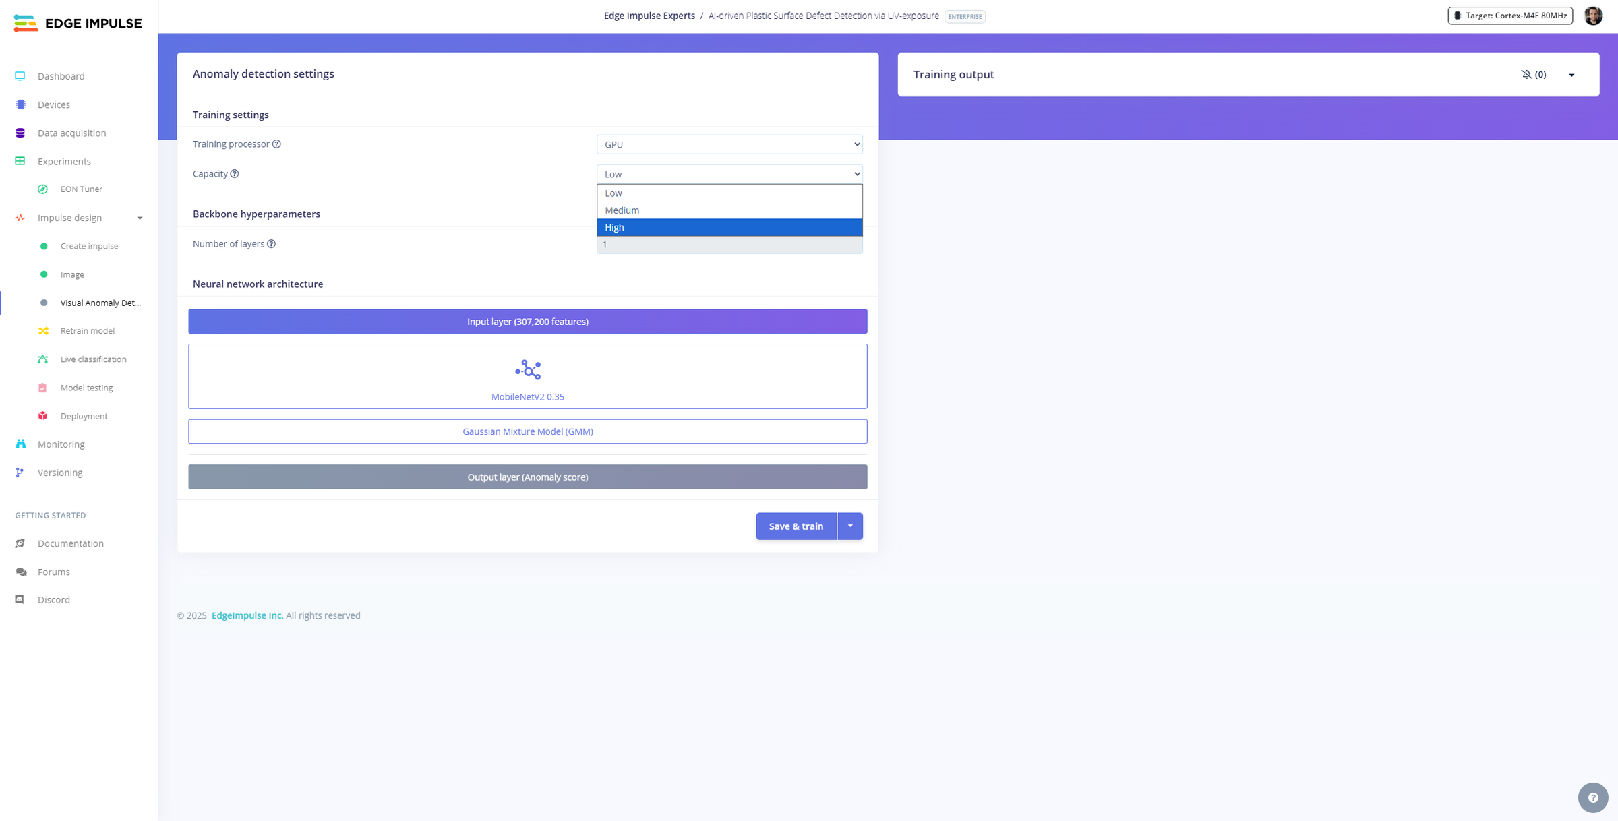Click the Discord icon
Image resolution: width=1618 pixels, height=821 pixels.
(20, 599)
